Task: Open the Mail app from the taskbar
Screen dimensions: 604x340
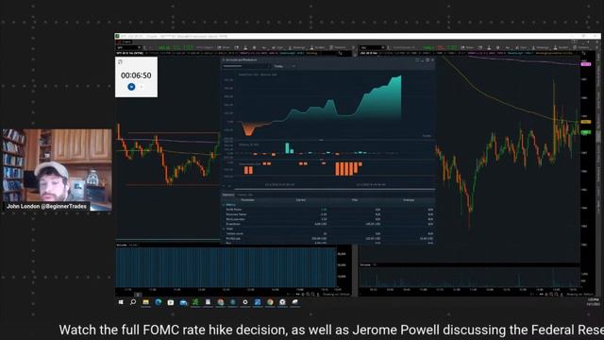Action: coord(183,302)
